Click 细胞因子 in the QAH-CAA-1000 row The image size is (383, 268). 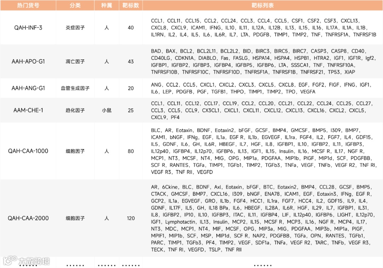[75, 151]
